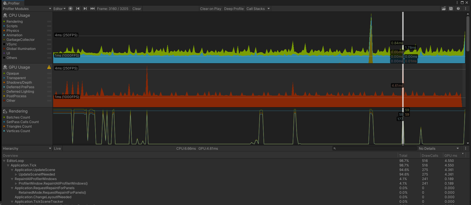
Task: Go to previous frame
Action: click(78, 9)
